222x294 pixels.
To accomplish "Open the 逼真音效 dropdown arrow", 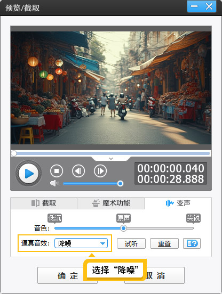I will (102, 243).
